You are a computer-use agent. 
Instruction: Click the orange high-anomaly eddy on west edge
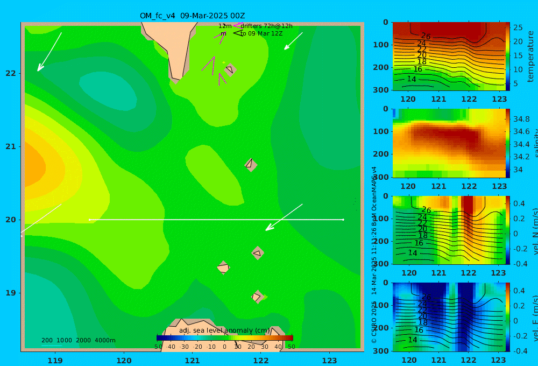tap(34, 166)
